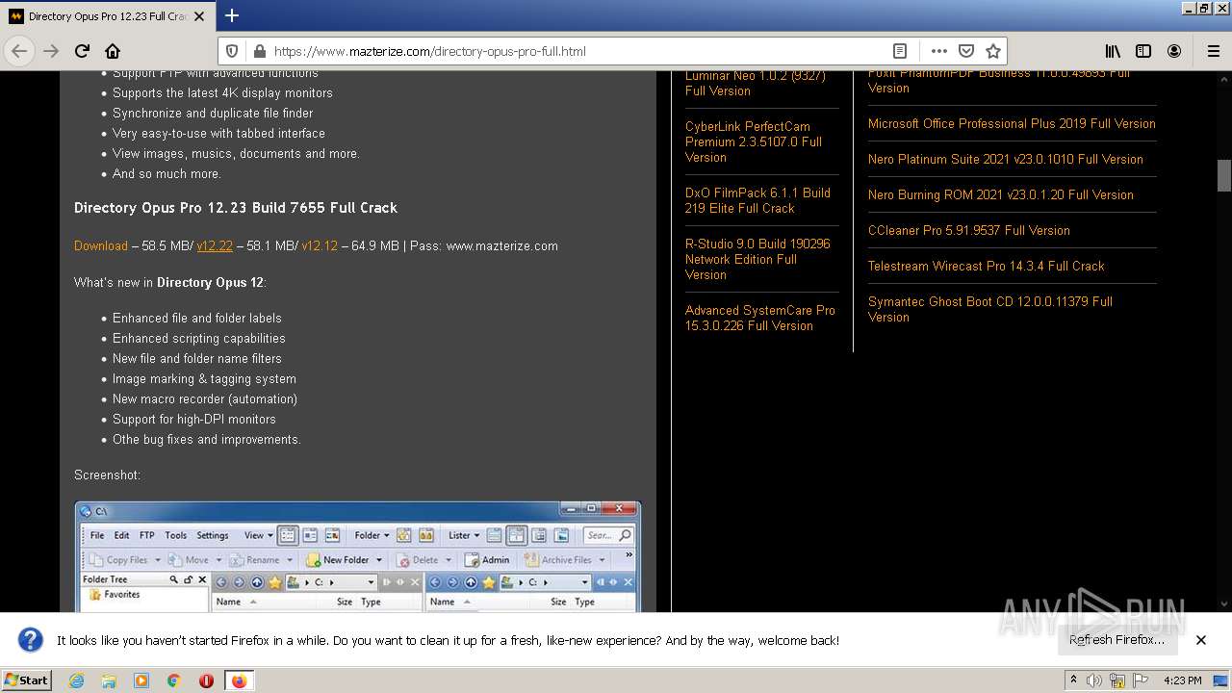
Task: Click the taskbar clock 4:23 PM
Action: pyautogui.click(x=1183, y=680)
